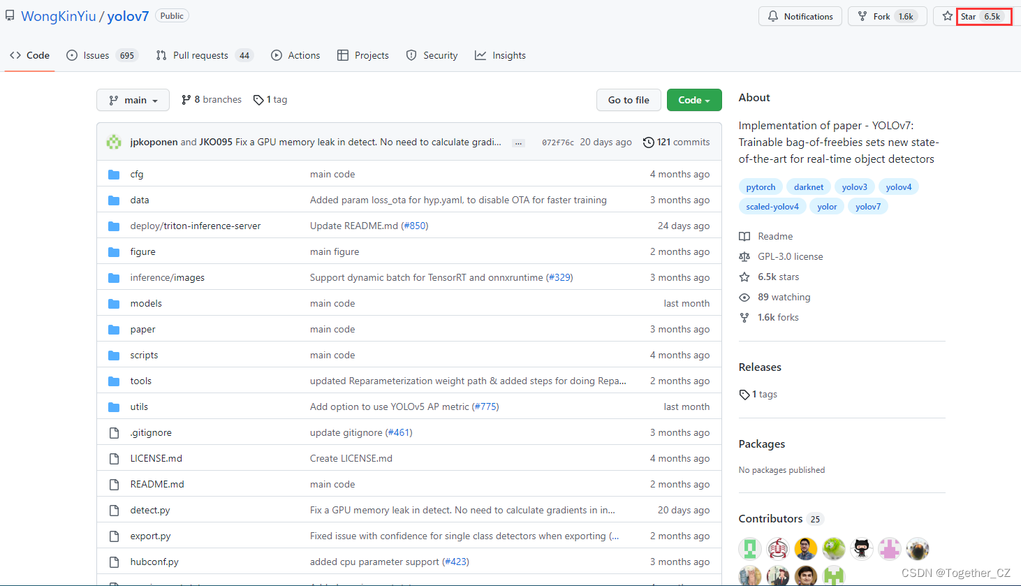Click the tag icon beside 1 tag
Image resolution: width=1021 pixels, height=586 pixels.
[x=258, y=100]
